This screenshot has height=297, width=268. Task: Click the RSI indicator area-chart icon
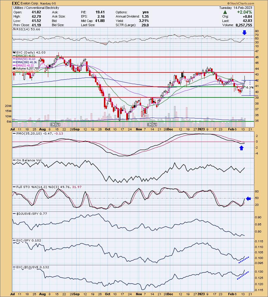click(x=14, y=29)
